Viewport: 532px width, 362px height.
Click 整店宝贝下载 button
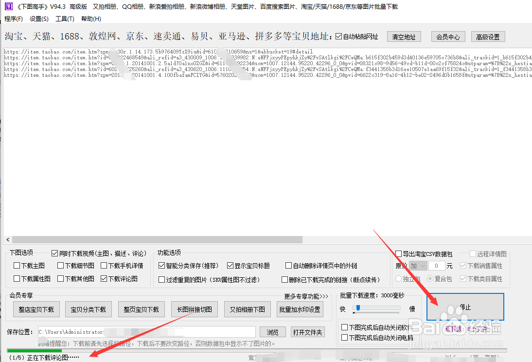[36, 309]
